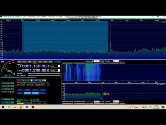Screen dimensions: 166x125
Task: Toggle the NB RF noise blanker
Action: click(28, 90)
